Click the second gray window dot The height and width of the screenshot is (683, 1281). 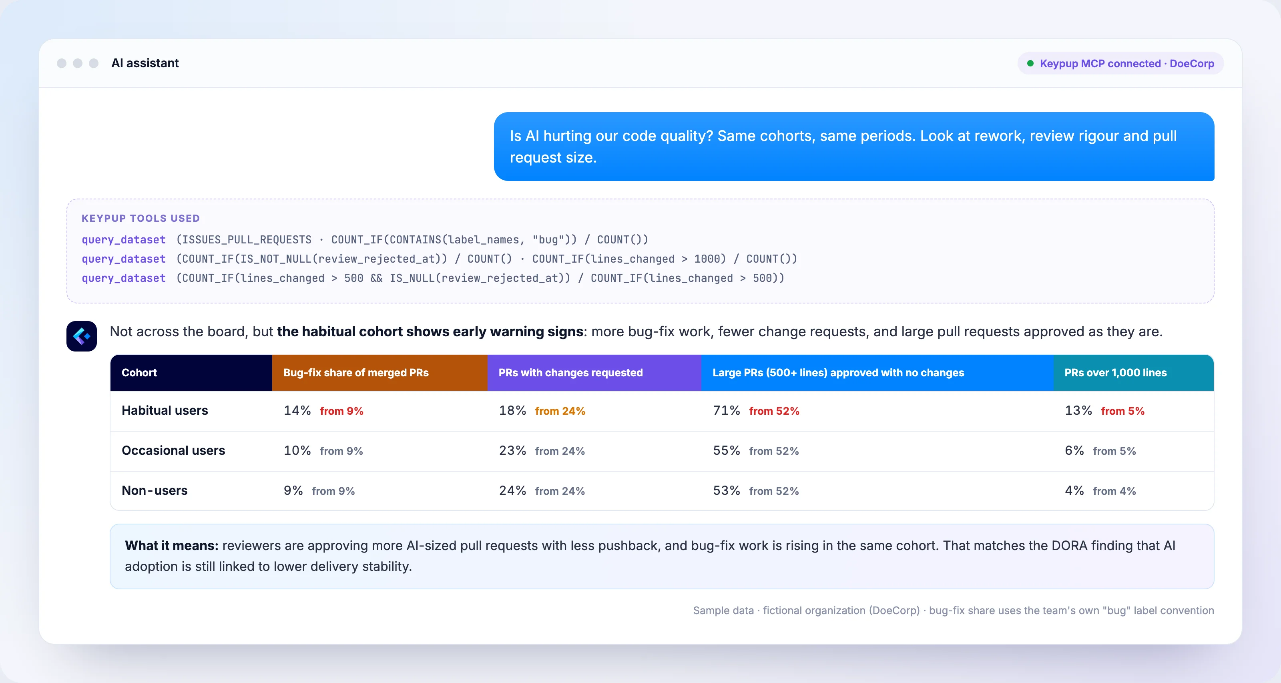coord(78,63)
